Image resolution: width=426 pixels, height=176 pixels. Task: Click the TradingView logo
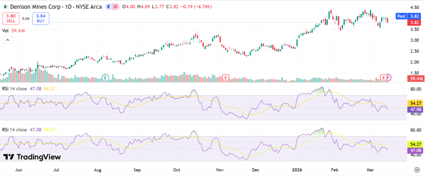point(32,157)
